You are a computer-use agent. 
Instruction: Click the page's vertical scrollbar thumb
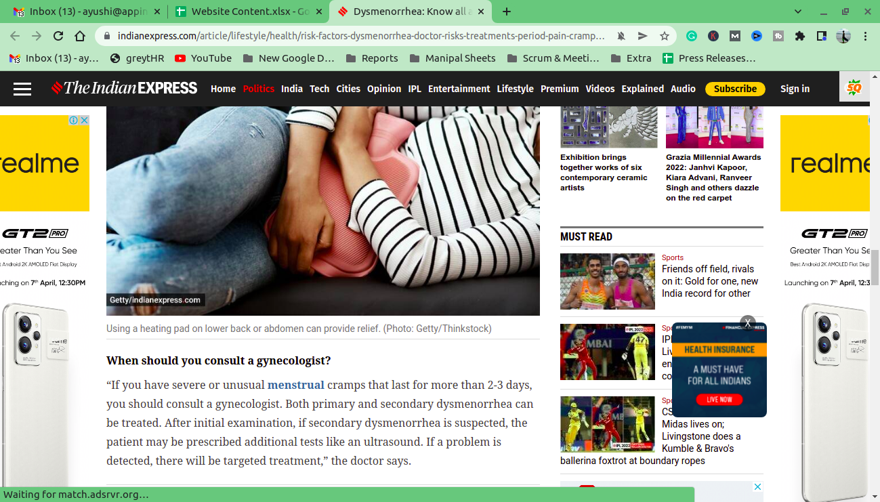[x=874, y=268]
